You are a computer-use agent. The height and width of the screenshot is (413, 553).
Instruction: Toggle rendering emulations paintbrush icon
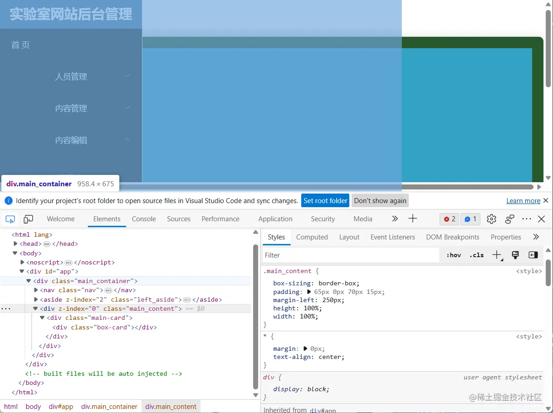pos(515,255)
